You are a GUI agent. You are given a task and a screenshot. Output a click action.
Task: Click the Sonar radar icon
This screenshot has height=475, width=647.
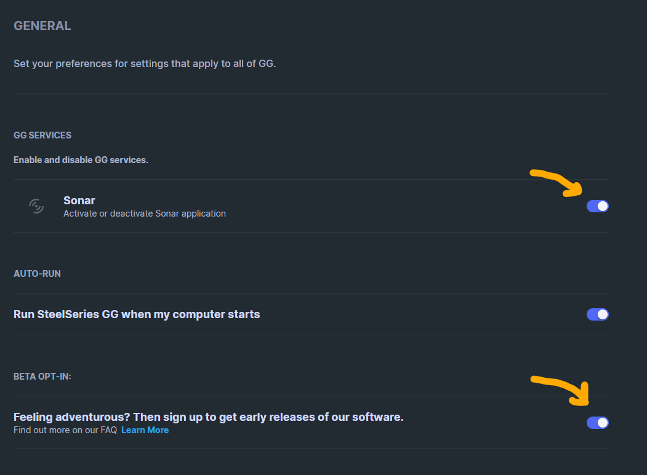tap(37, 206)
